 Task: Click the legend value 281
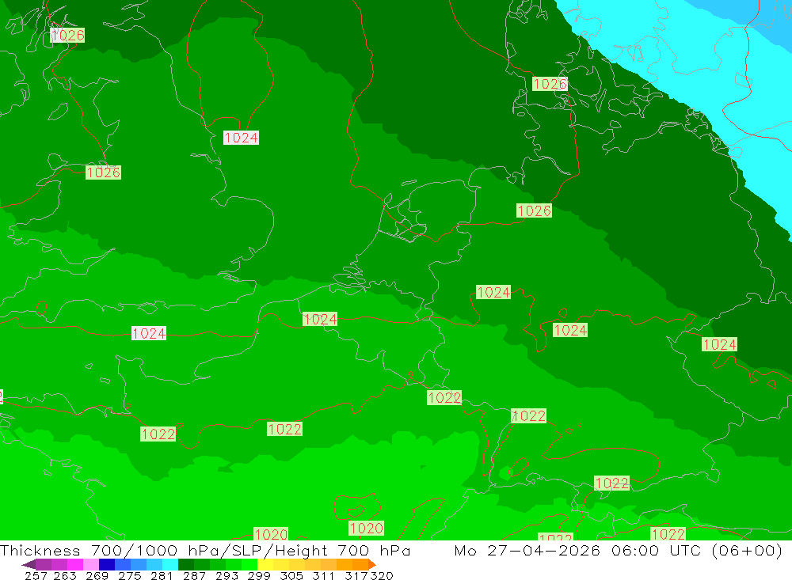tap(162, 575)
